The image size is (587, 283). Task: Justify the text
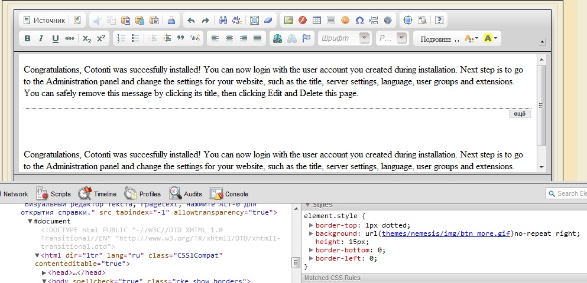tap(258, 38)
